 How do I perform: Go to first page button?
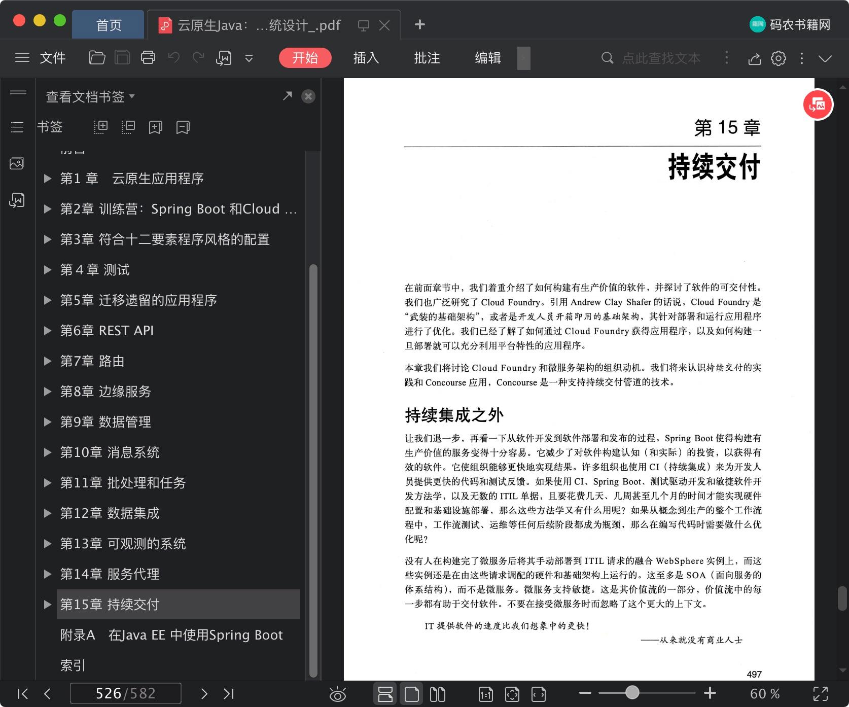point(23,693)
